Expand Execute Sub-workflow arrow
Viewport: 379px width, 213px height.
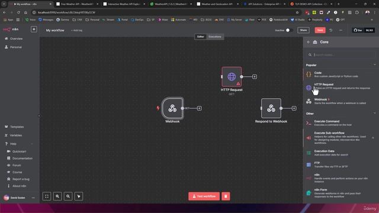373,138
